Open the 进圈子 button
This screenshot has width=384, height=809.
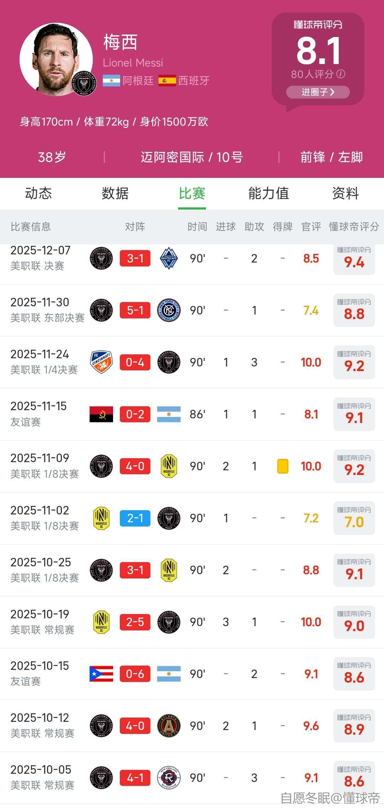pyautogui.click(x=318, y=92)
